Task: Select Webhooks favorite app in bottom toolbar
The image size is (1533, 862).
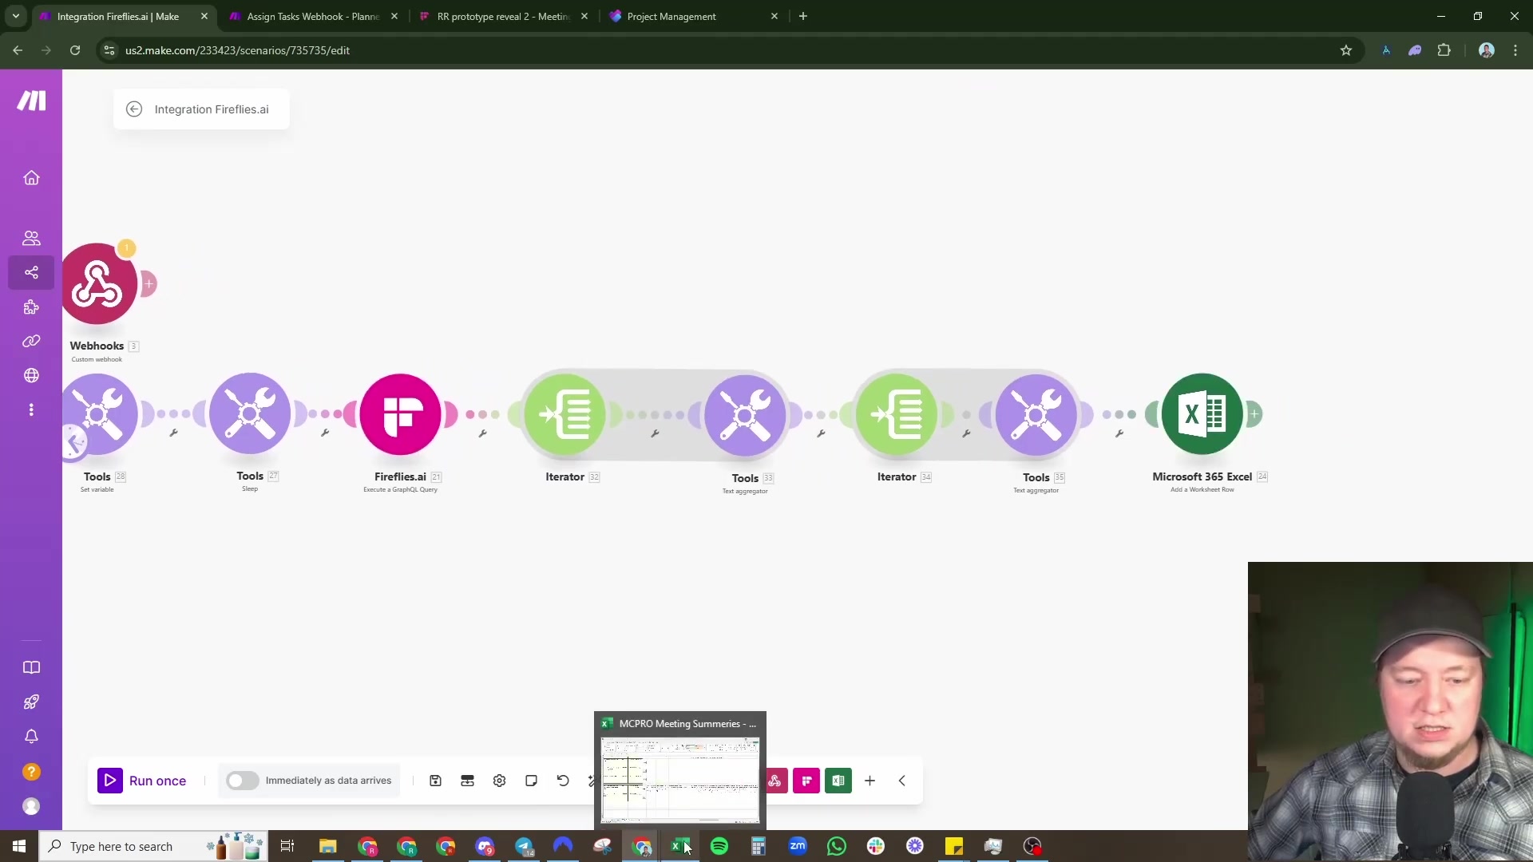Action: pyautogui.click(x=776, y=781)
